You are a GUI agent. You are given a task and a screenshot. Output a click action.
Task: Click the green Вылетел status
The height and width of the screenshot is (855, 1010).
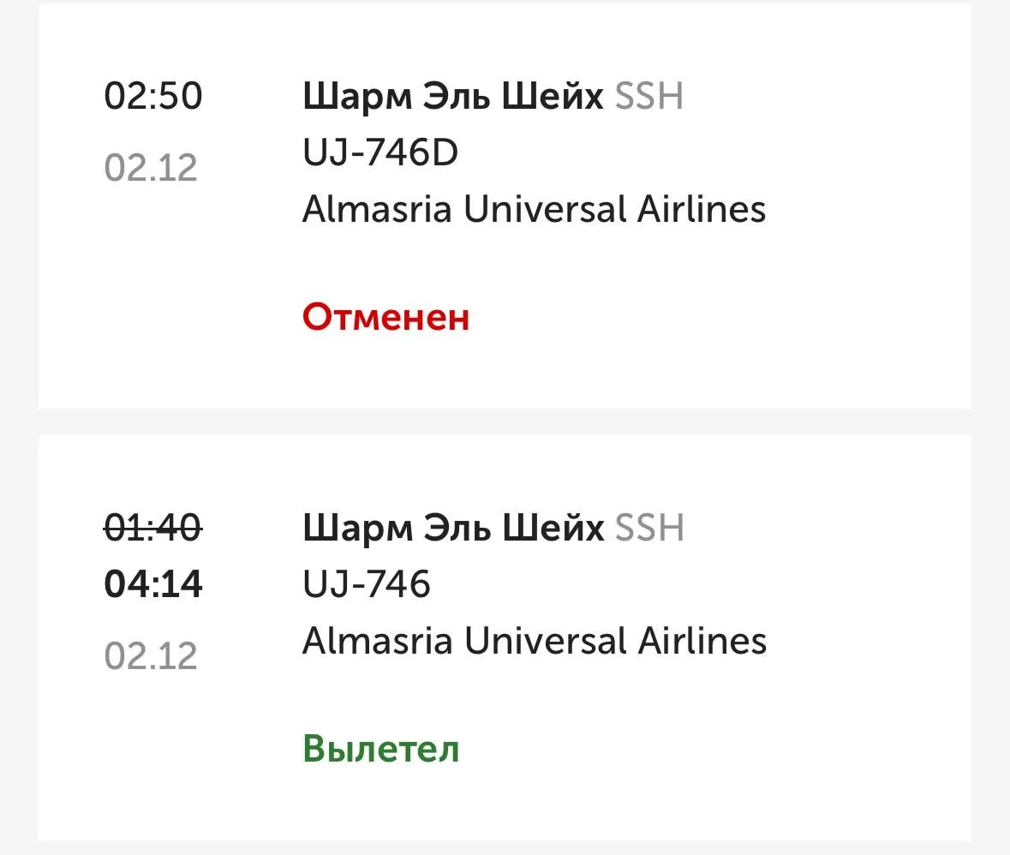[381, 749]
